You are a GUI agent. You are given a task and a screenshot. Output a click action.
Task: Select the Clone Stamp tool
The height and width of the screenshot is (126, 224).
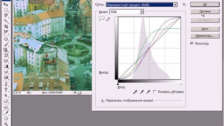point(6,50)
